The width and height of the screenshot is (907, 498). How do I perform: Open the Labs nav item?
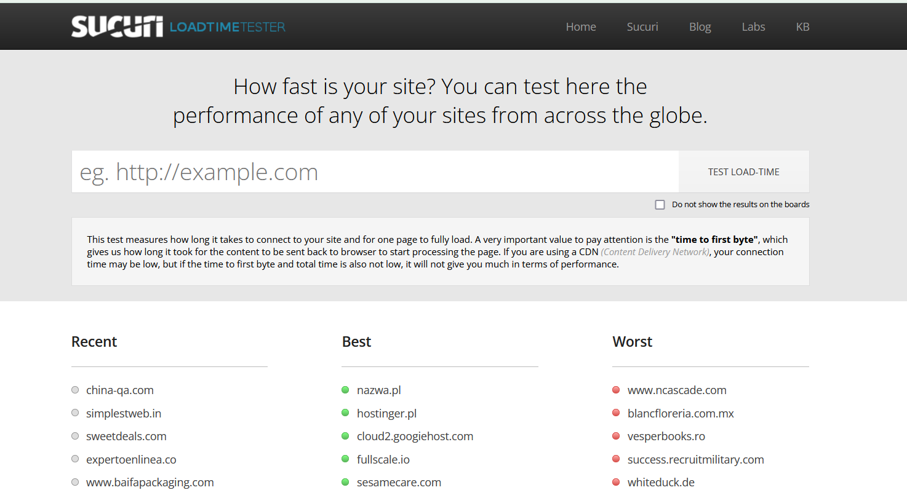click(753, 26)
